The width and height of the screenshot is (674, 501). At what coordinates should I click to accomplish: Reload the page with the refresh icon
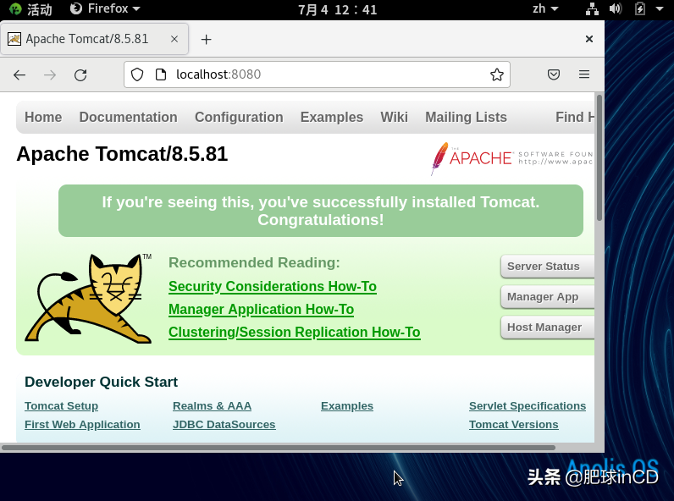click(80, 75)
